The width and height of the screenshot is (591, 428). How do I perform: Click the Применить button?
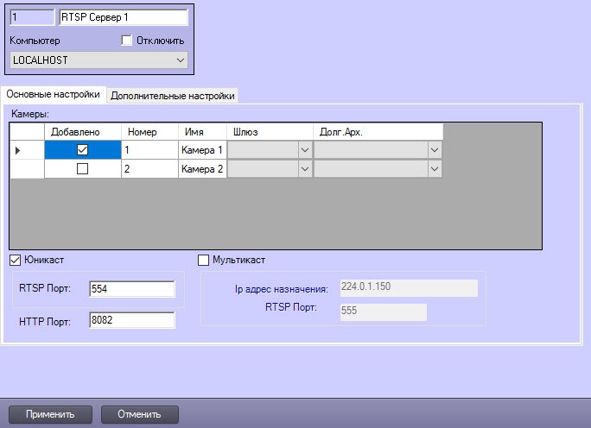[x=50, y=414]
